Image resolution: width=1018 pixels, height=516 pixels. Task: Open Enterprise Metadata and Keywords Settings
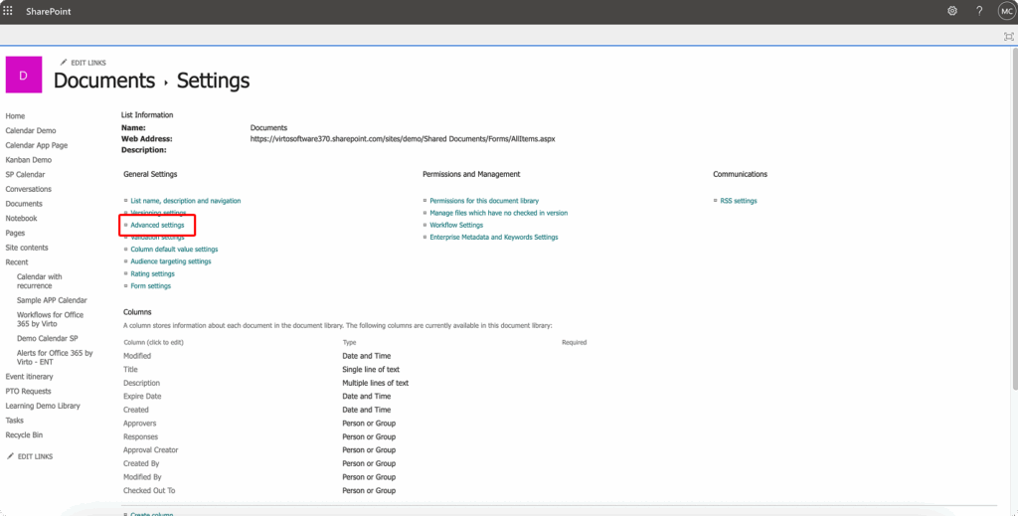[493, 238]
